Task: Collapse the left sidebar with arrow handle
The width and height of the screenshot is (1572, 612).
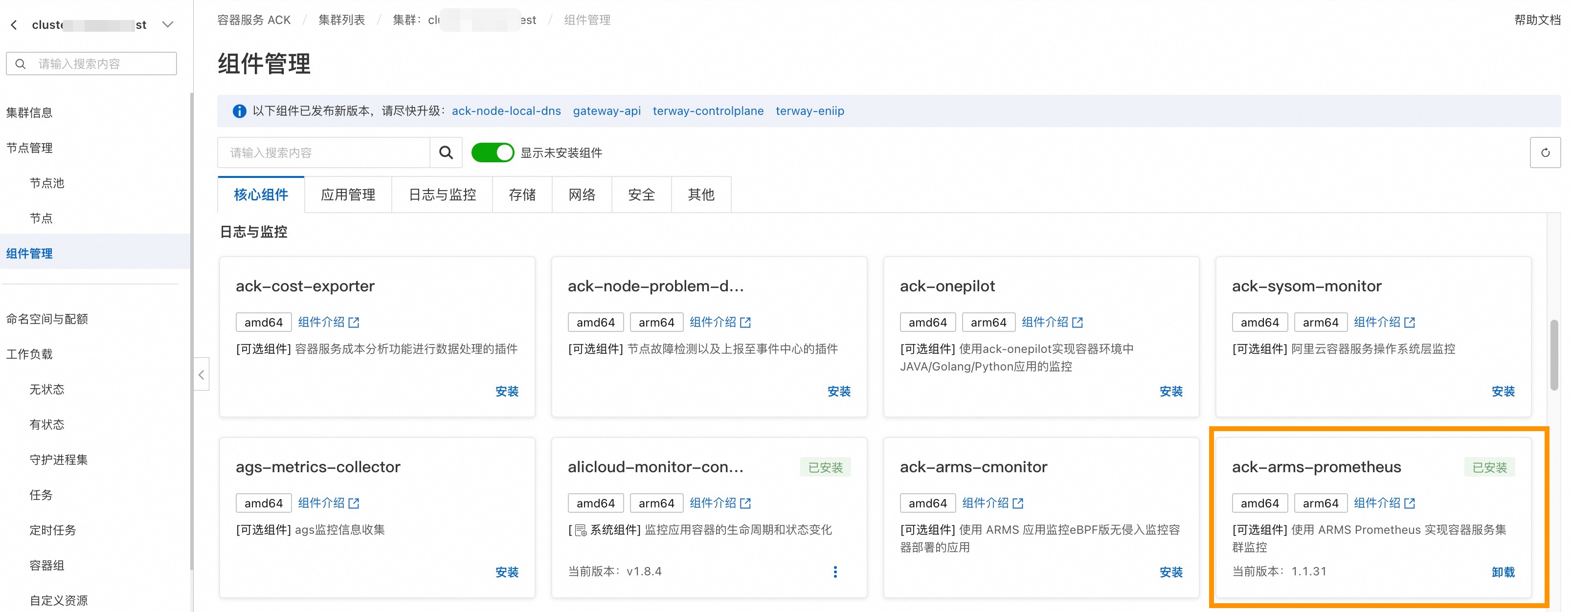Action: click(202, 374)
